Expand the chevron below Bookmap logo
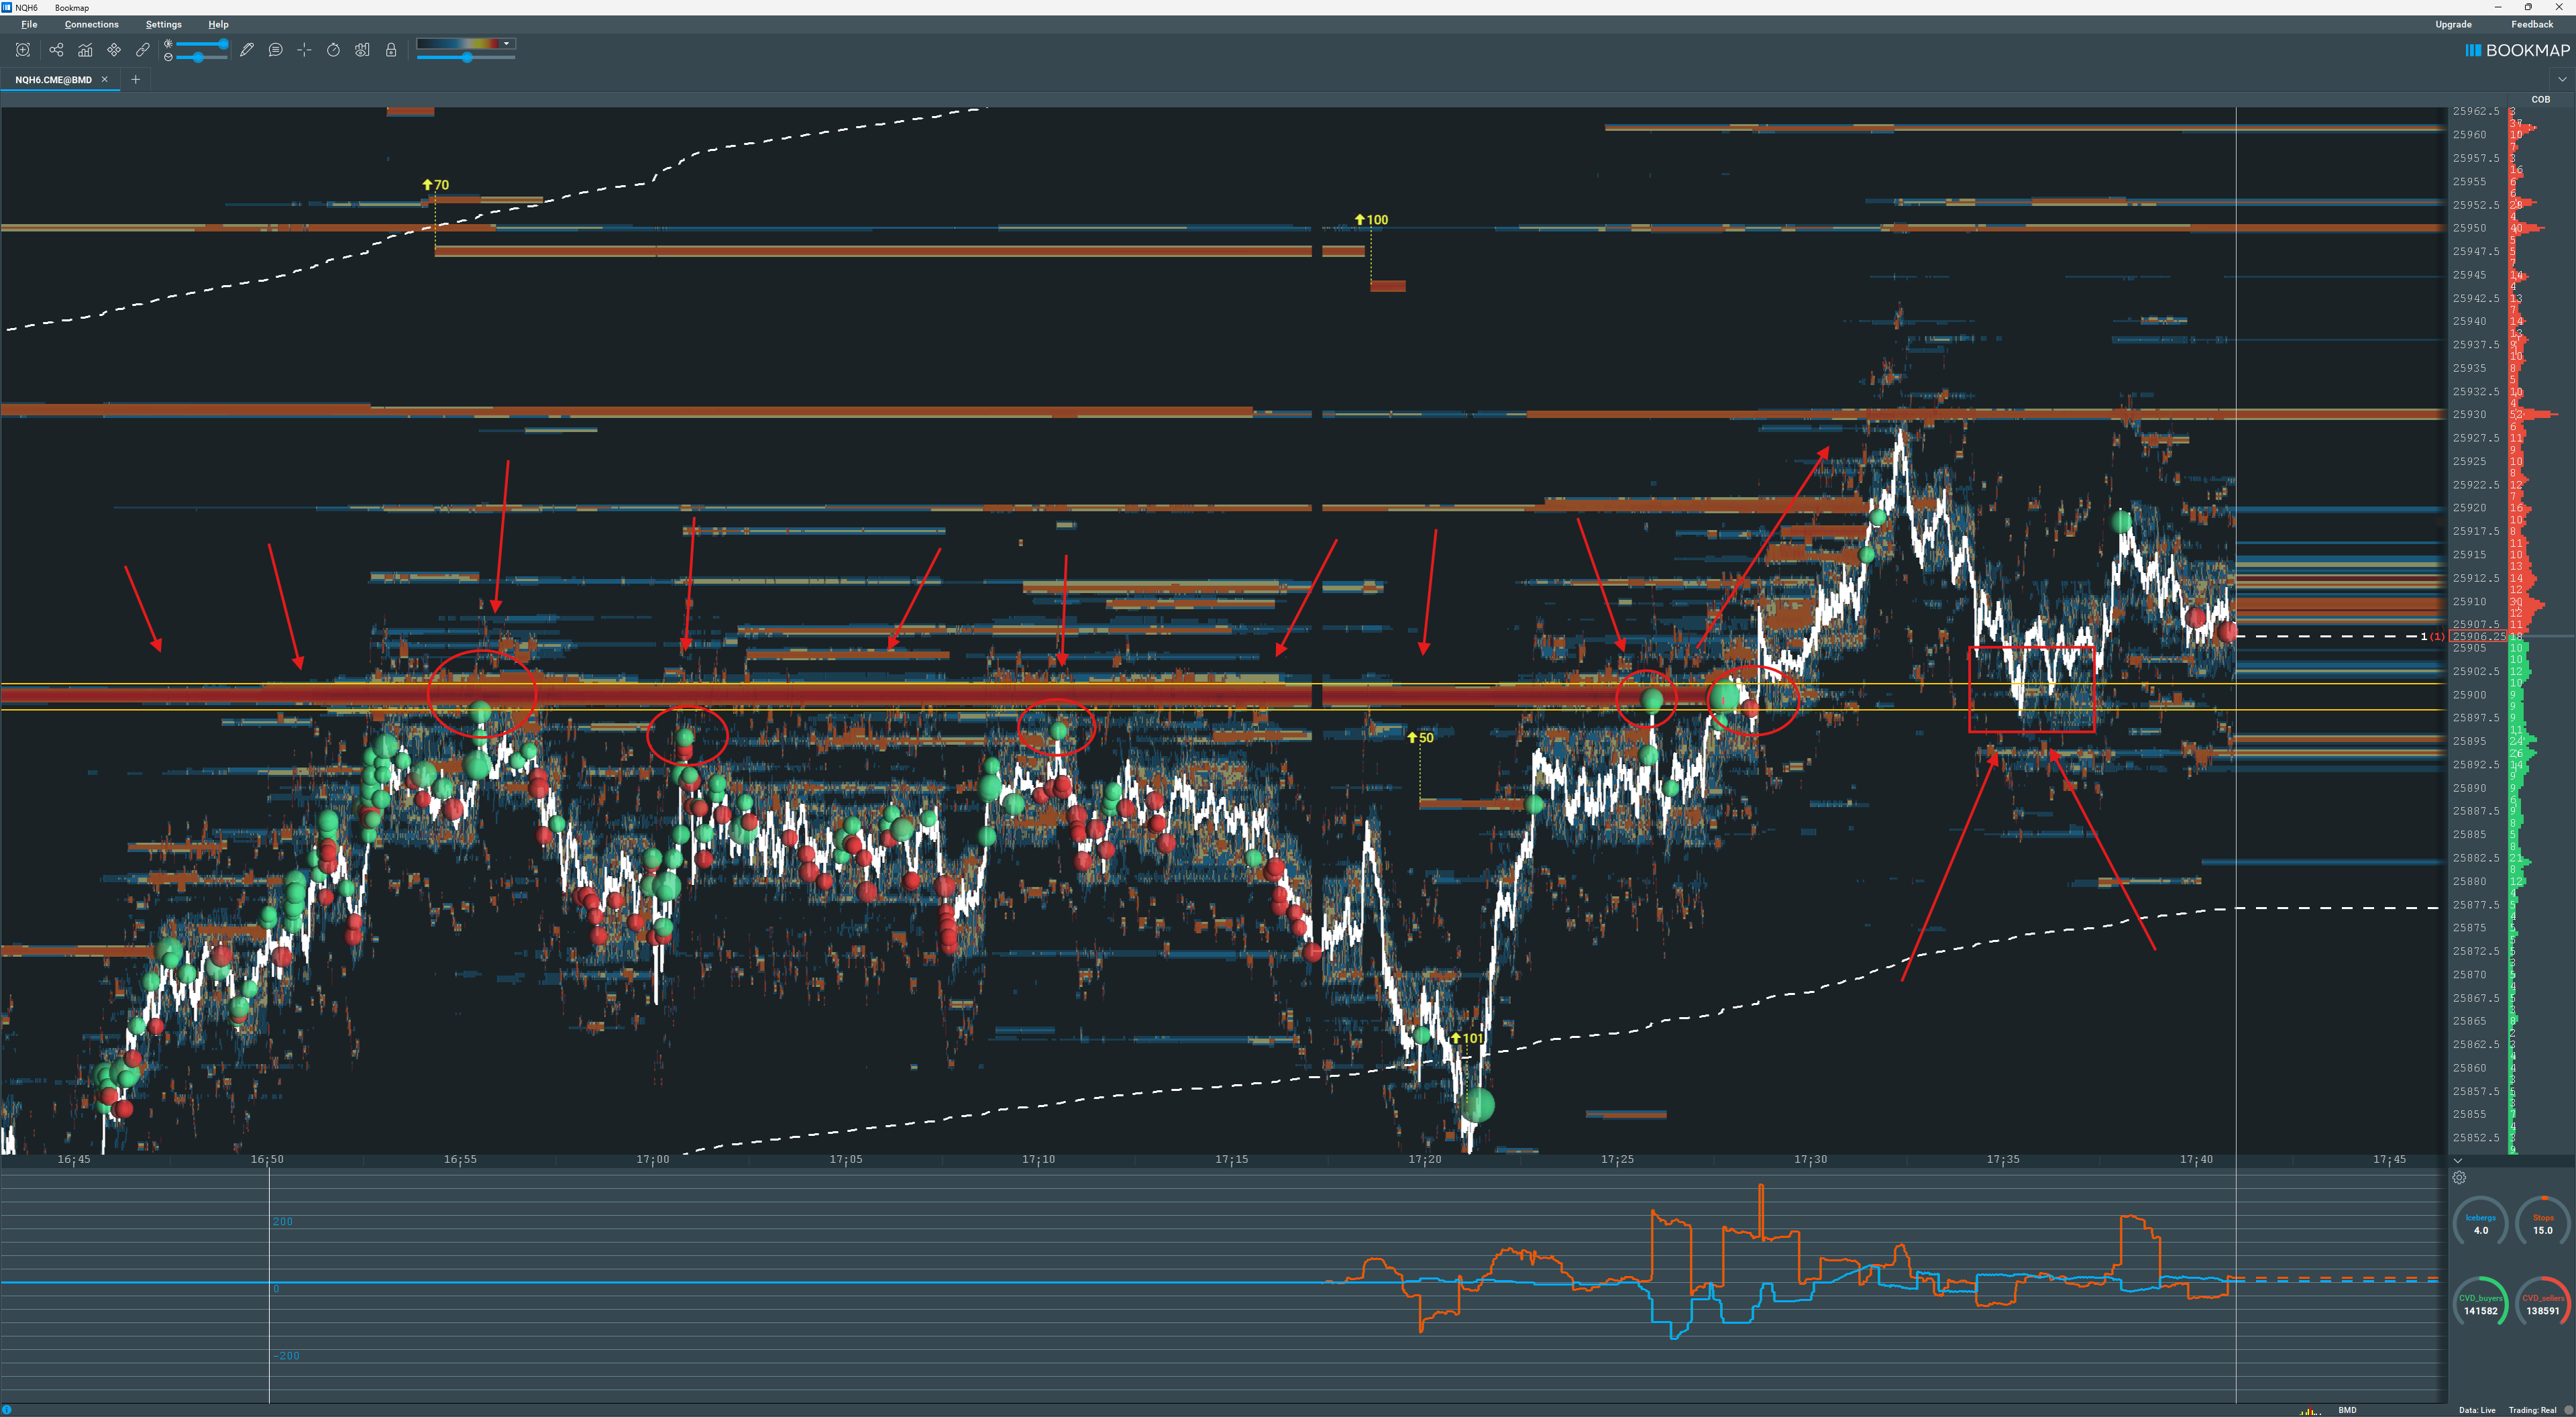 [x=2562, y=79]
